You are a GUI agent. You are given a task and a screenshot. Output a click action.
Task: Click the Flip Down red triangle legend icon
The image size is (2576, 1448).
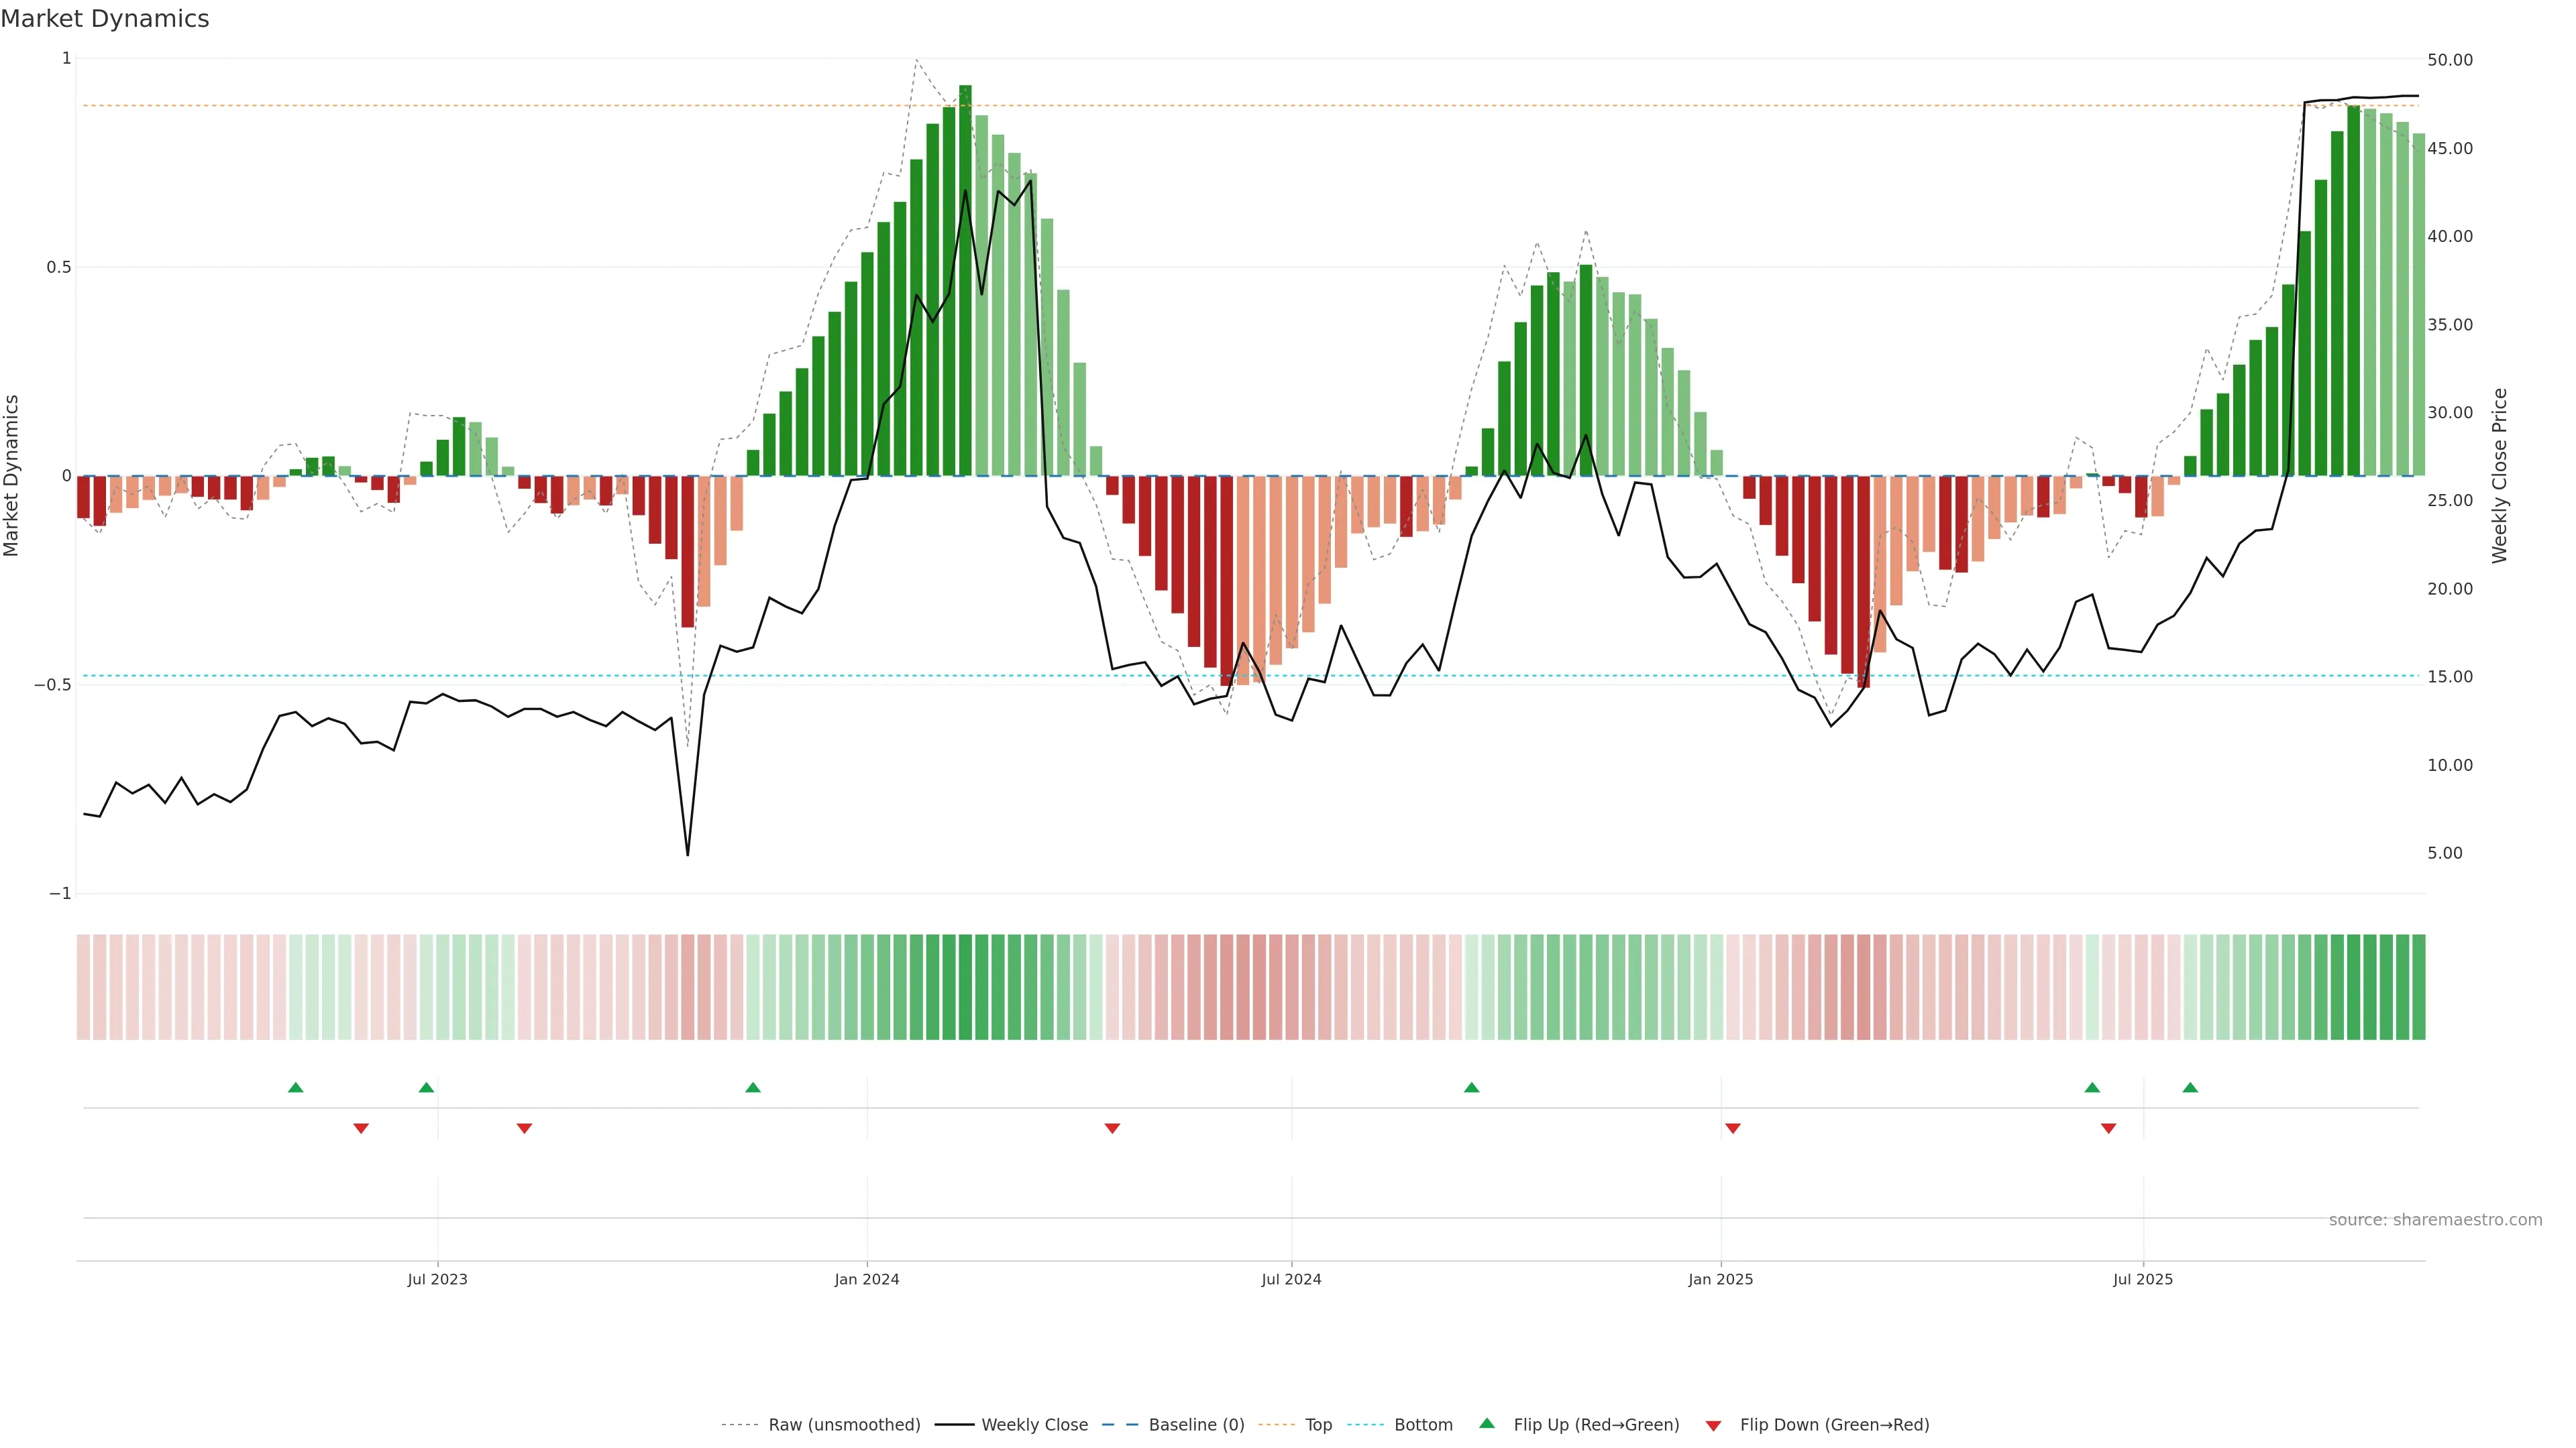(1713, 1425)
